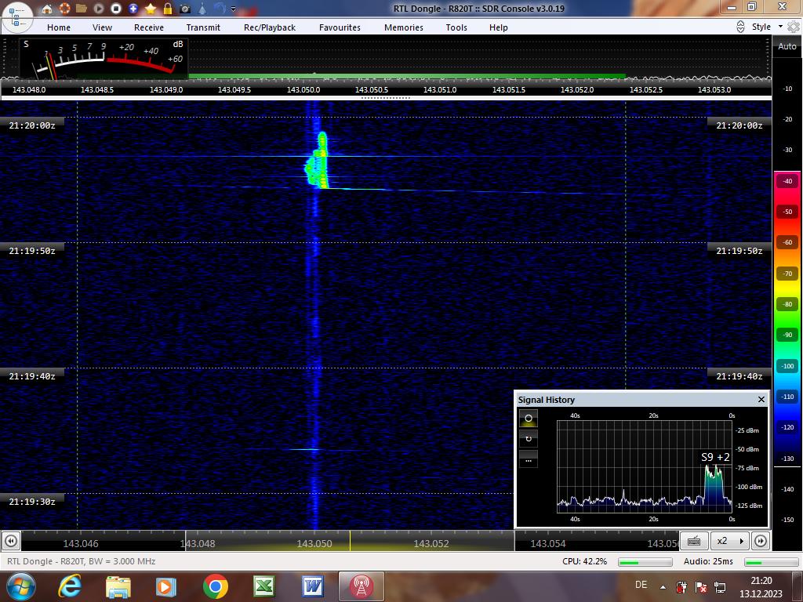Open Signal History more options (...) button

coord(529,459)
